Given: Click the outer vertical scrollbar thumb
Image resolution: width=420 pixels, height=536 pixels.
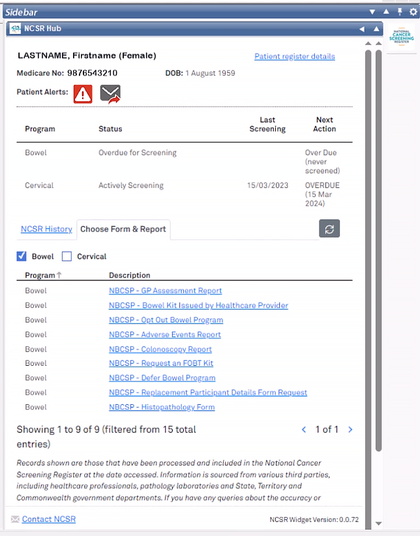Looking at the screenshot, I should [379, 250].
